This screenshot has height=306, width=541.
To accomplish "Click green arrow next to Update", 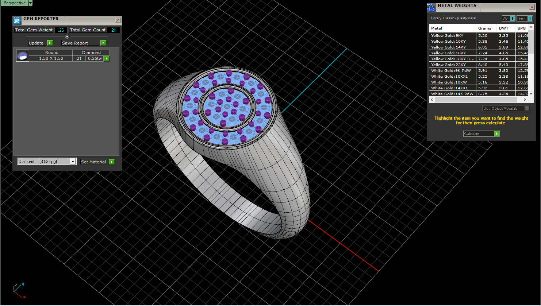I will tap(50, 43).
